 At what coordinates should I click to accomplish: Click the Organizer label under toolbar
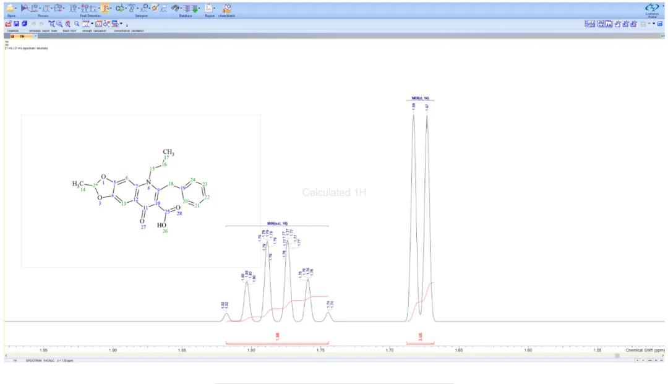click(x=13, y=31)
